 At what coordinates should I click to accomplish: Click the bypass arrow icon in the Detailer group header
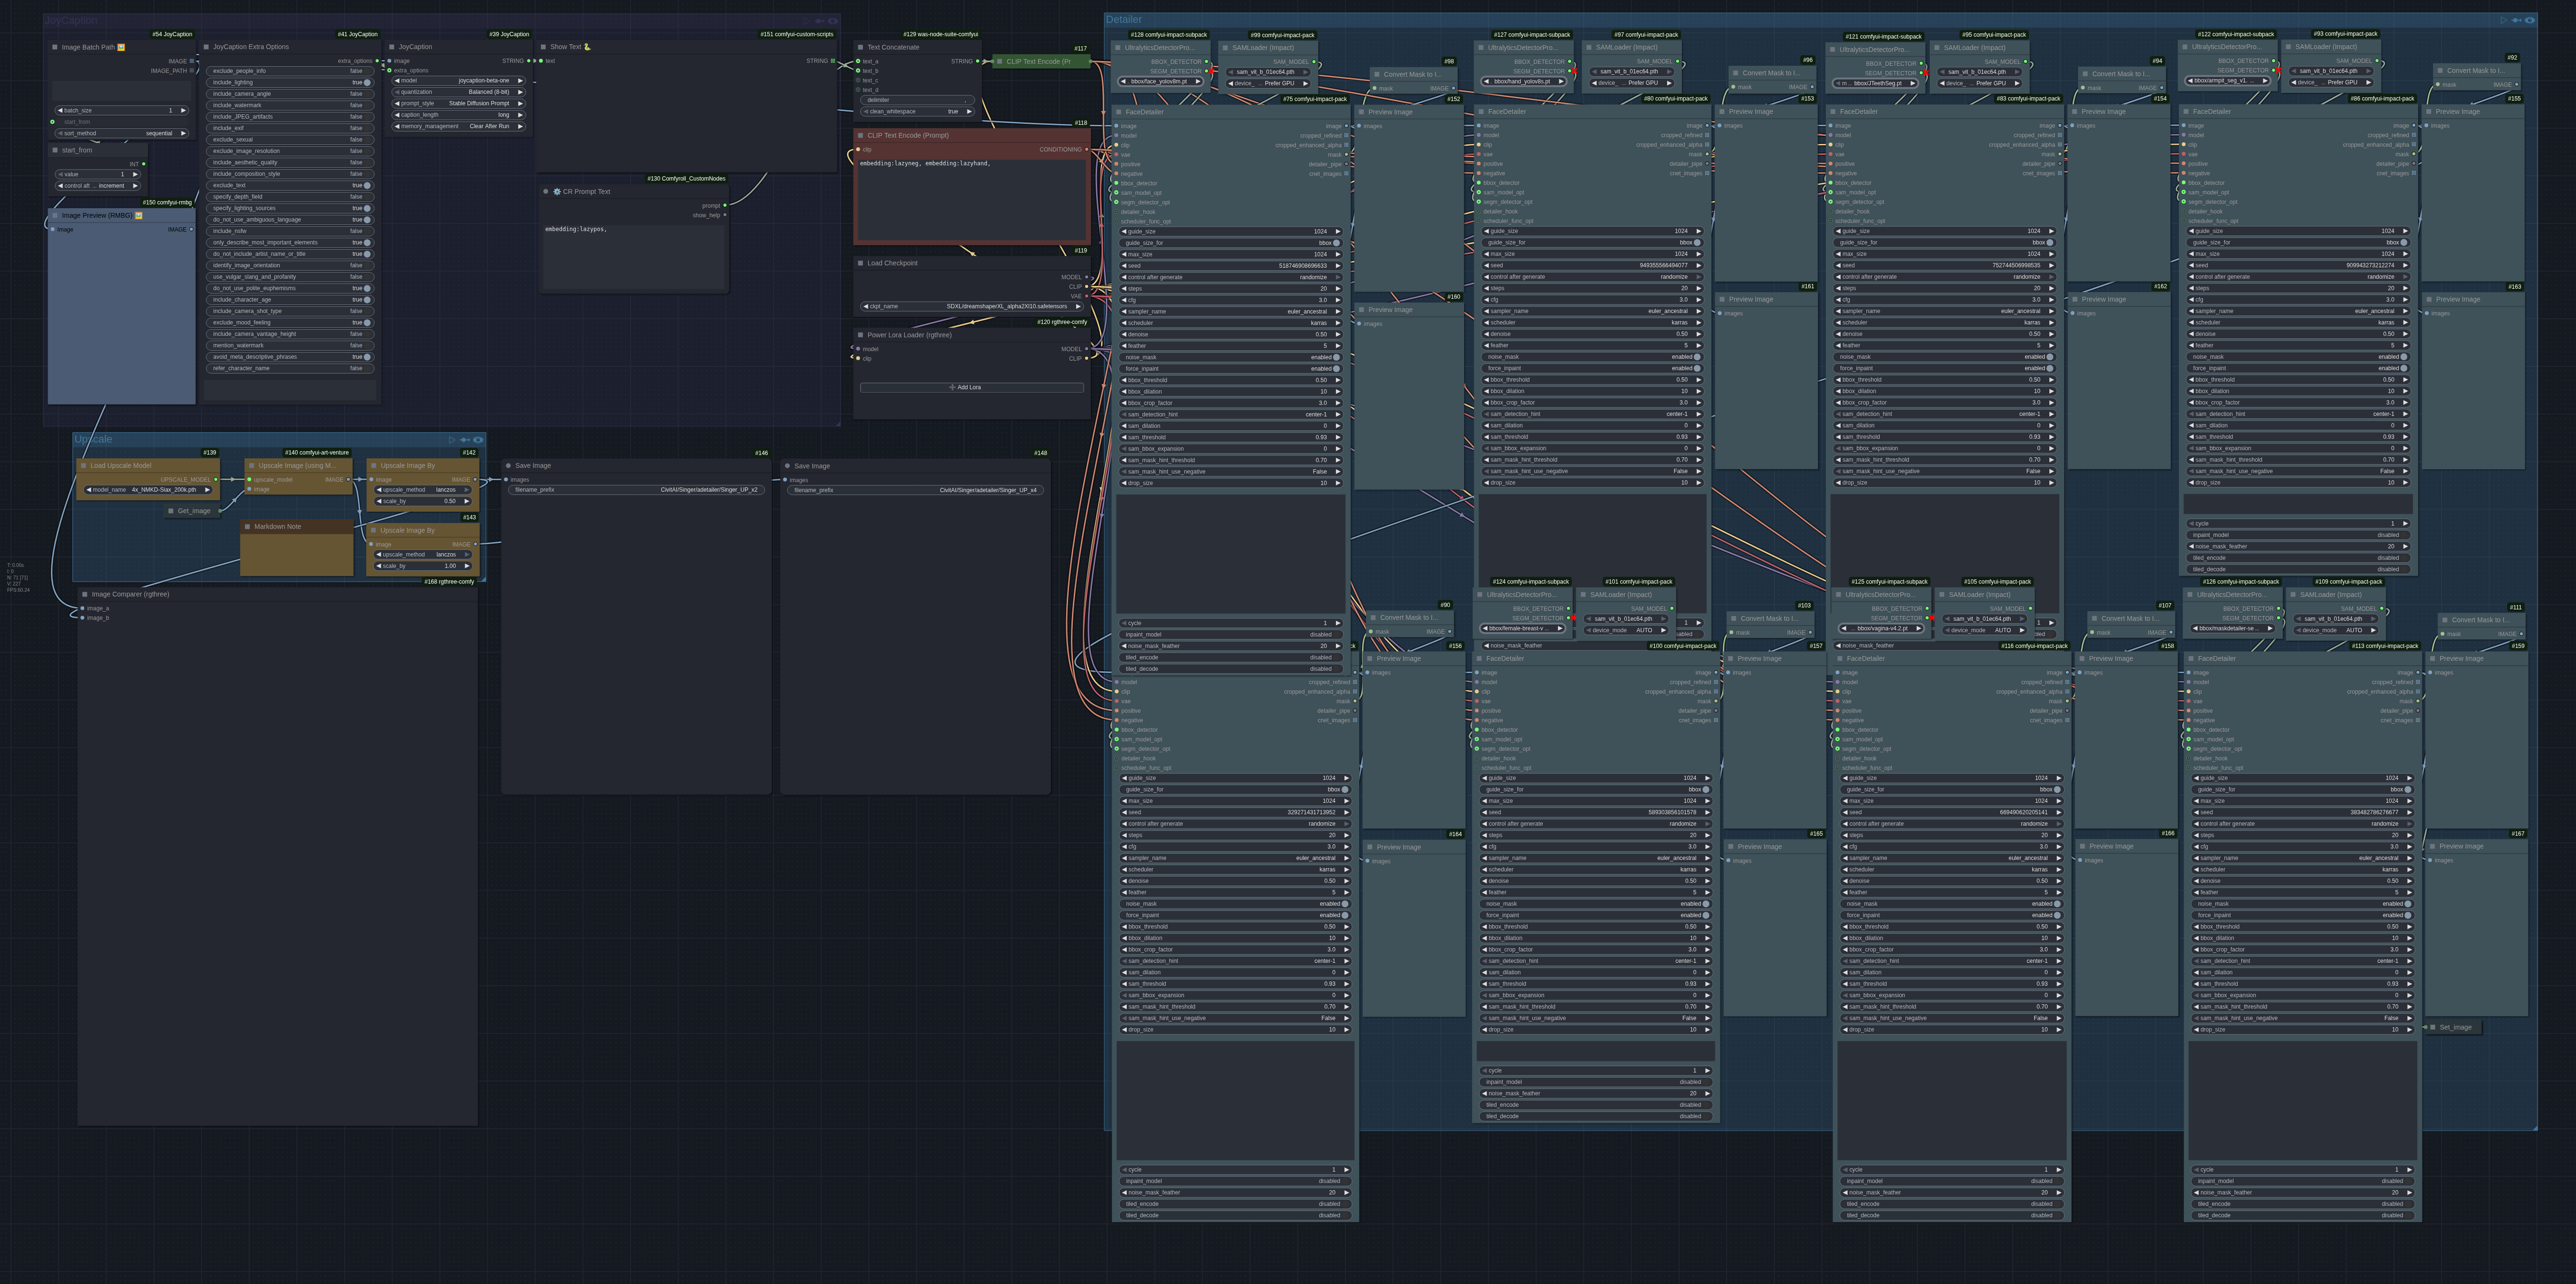(2516, 20)
